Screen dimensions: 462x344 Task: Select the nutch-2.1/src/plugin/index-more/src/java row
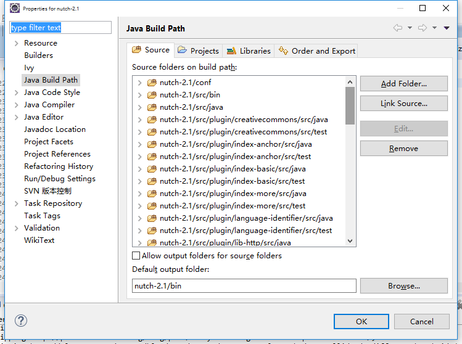(233, 194)
